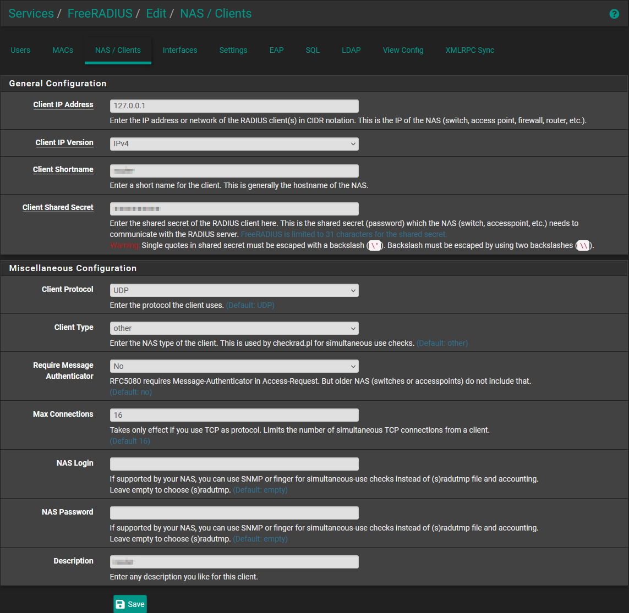The width and height of the screenshot is (629, 613).
Task: Open the Client Type dropdown
Action: [x=234, y=328]
